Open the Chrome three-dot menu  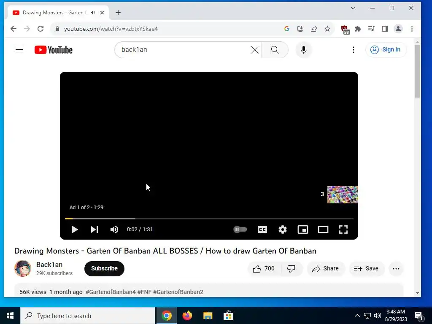point(412,29)
